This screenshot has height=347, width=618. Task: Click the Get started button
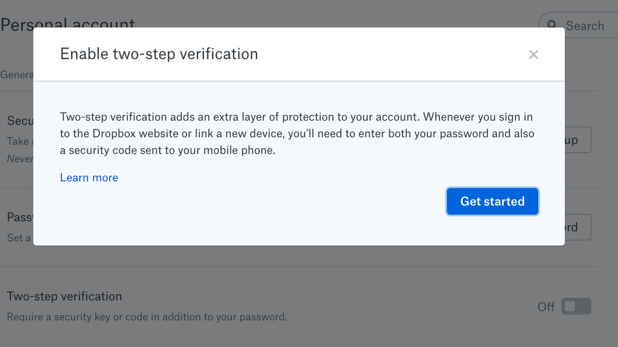pos(492,201)
